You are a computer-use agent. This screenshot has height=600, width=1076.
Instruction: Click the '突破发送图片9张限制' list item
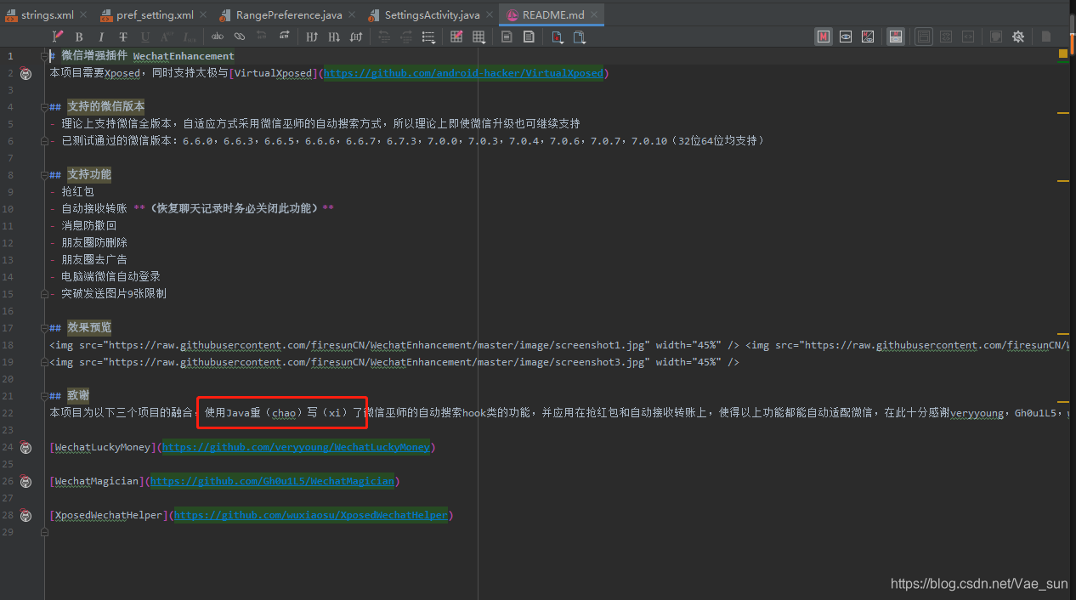coord(114,294)
